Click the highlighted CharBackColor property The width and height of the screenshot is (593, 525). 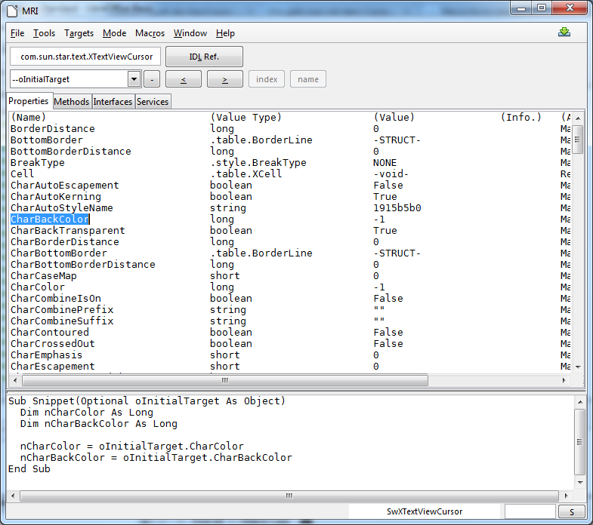click(50, 220)
